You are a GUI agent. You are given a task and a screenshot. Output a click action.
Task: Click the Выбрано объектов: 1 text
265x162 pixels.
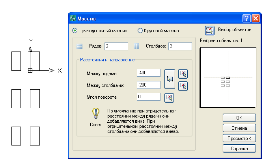[x=221, y=40]
